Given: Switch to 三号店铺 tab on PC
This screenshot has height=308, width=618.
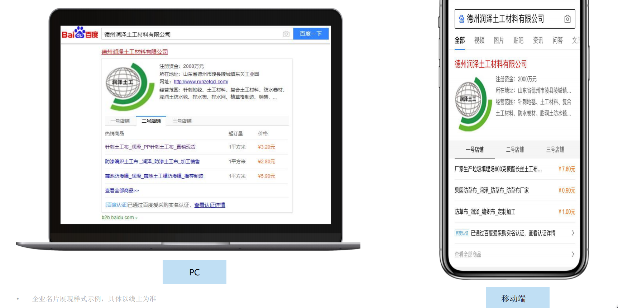Looking at the screenshot, I should (182, 121).
